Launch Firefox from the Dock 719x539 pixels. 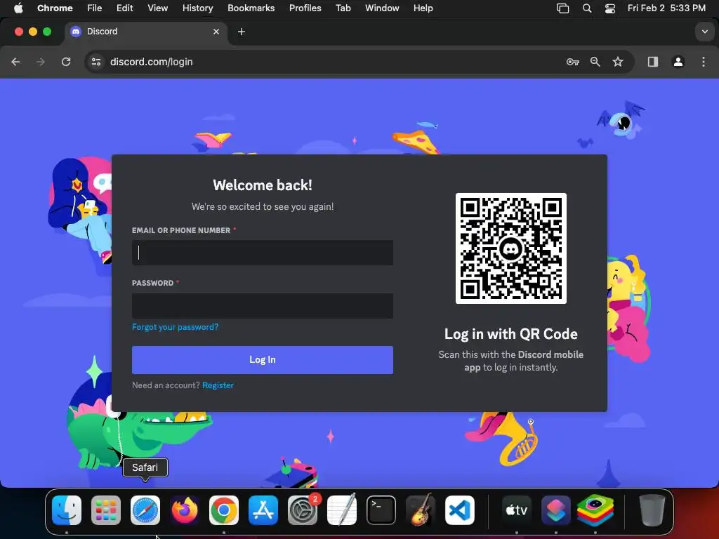pyautogui.click(x=185, y=510)
